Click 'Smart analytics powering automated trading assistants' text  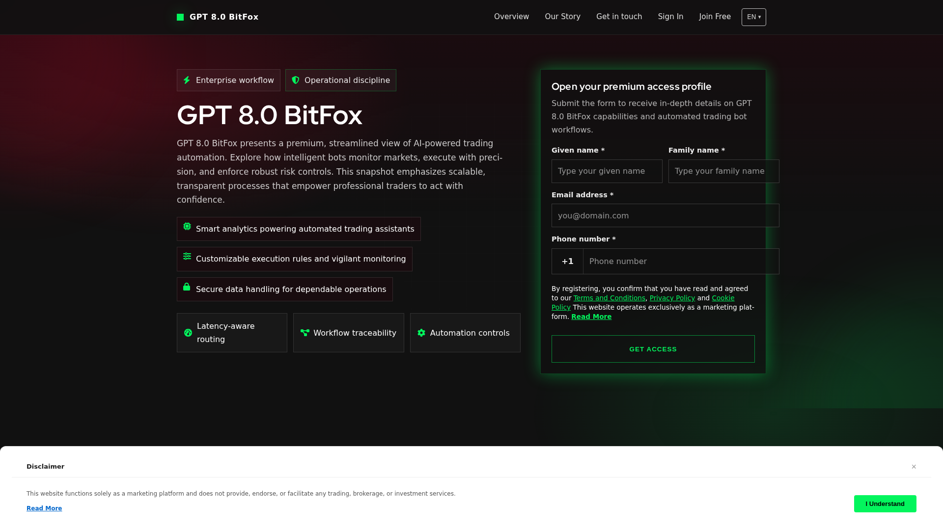click(305, 229)
